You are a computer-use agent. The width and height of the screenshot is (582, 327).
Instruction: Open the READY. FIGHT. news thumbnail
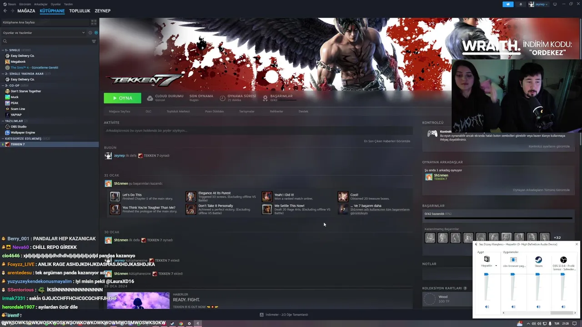(138, 301)
